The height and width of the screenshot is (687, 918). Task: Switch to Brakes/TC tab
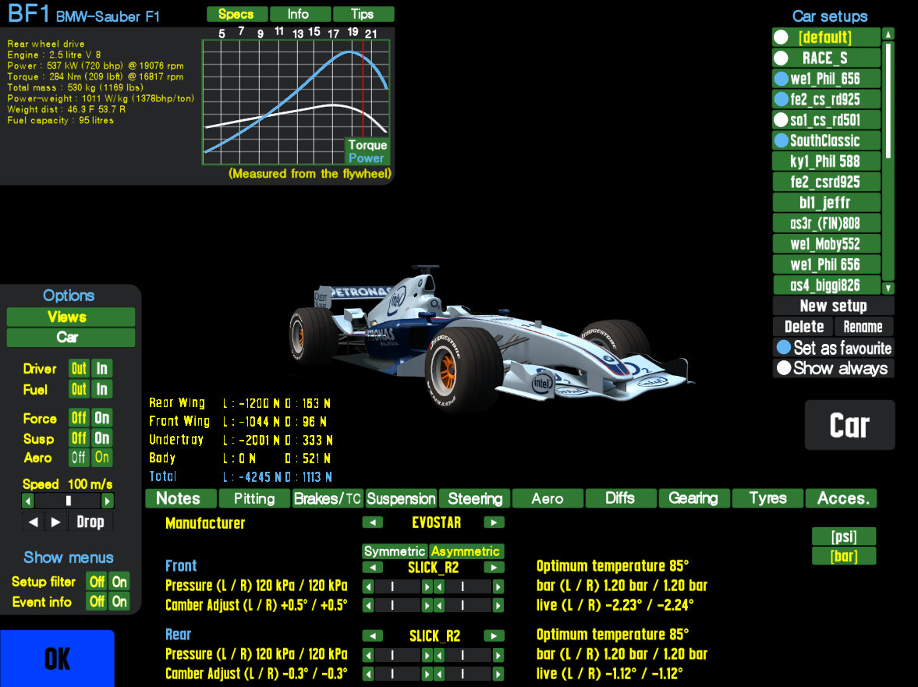coord(328,498)
